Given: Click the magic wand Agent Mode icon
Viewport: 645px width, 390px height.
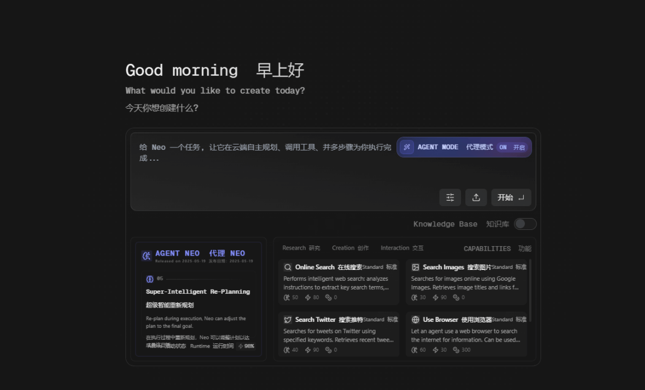Looking at the screenshot, I should point(407,147).
